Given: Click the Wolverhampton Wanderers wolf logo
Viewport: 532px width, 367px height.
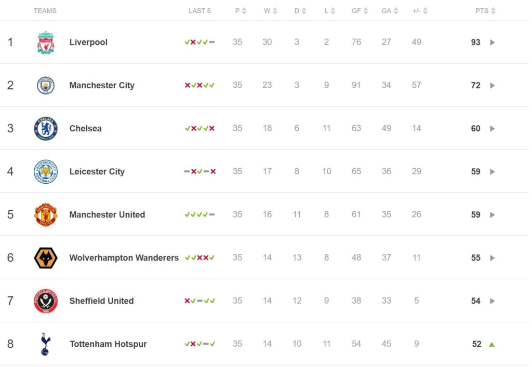Looking at the screenshot, I should 46,258.
